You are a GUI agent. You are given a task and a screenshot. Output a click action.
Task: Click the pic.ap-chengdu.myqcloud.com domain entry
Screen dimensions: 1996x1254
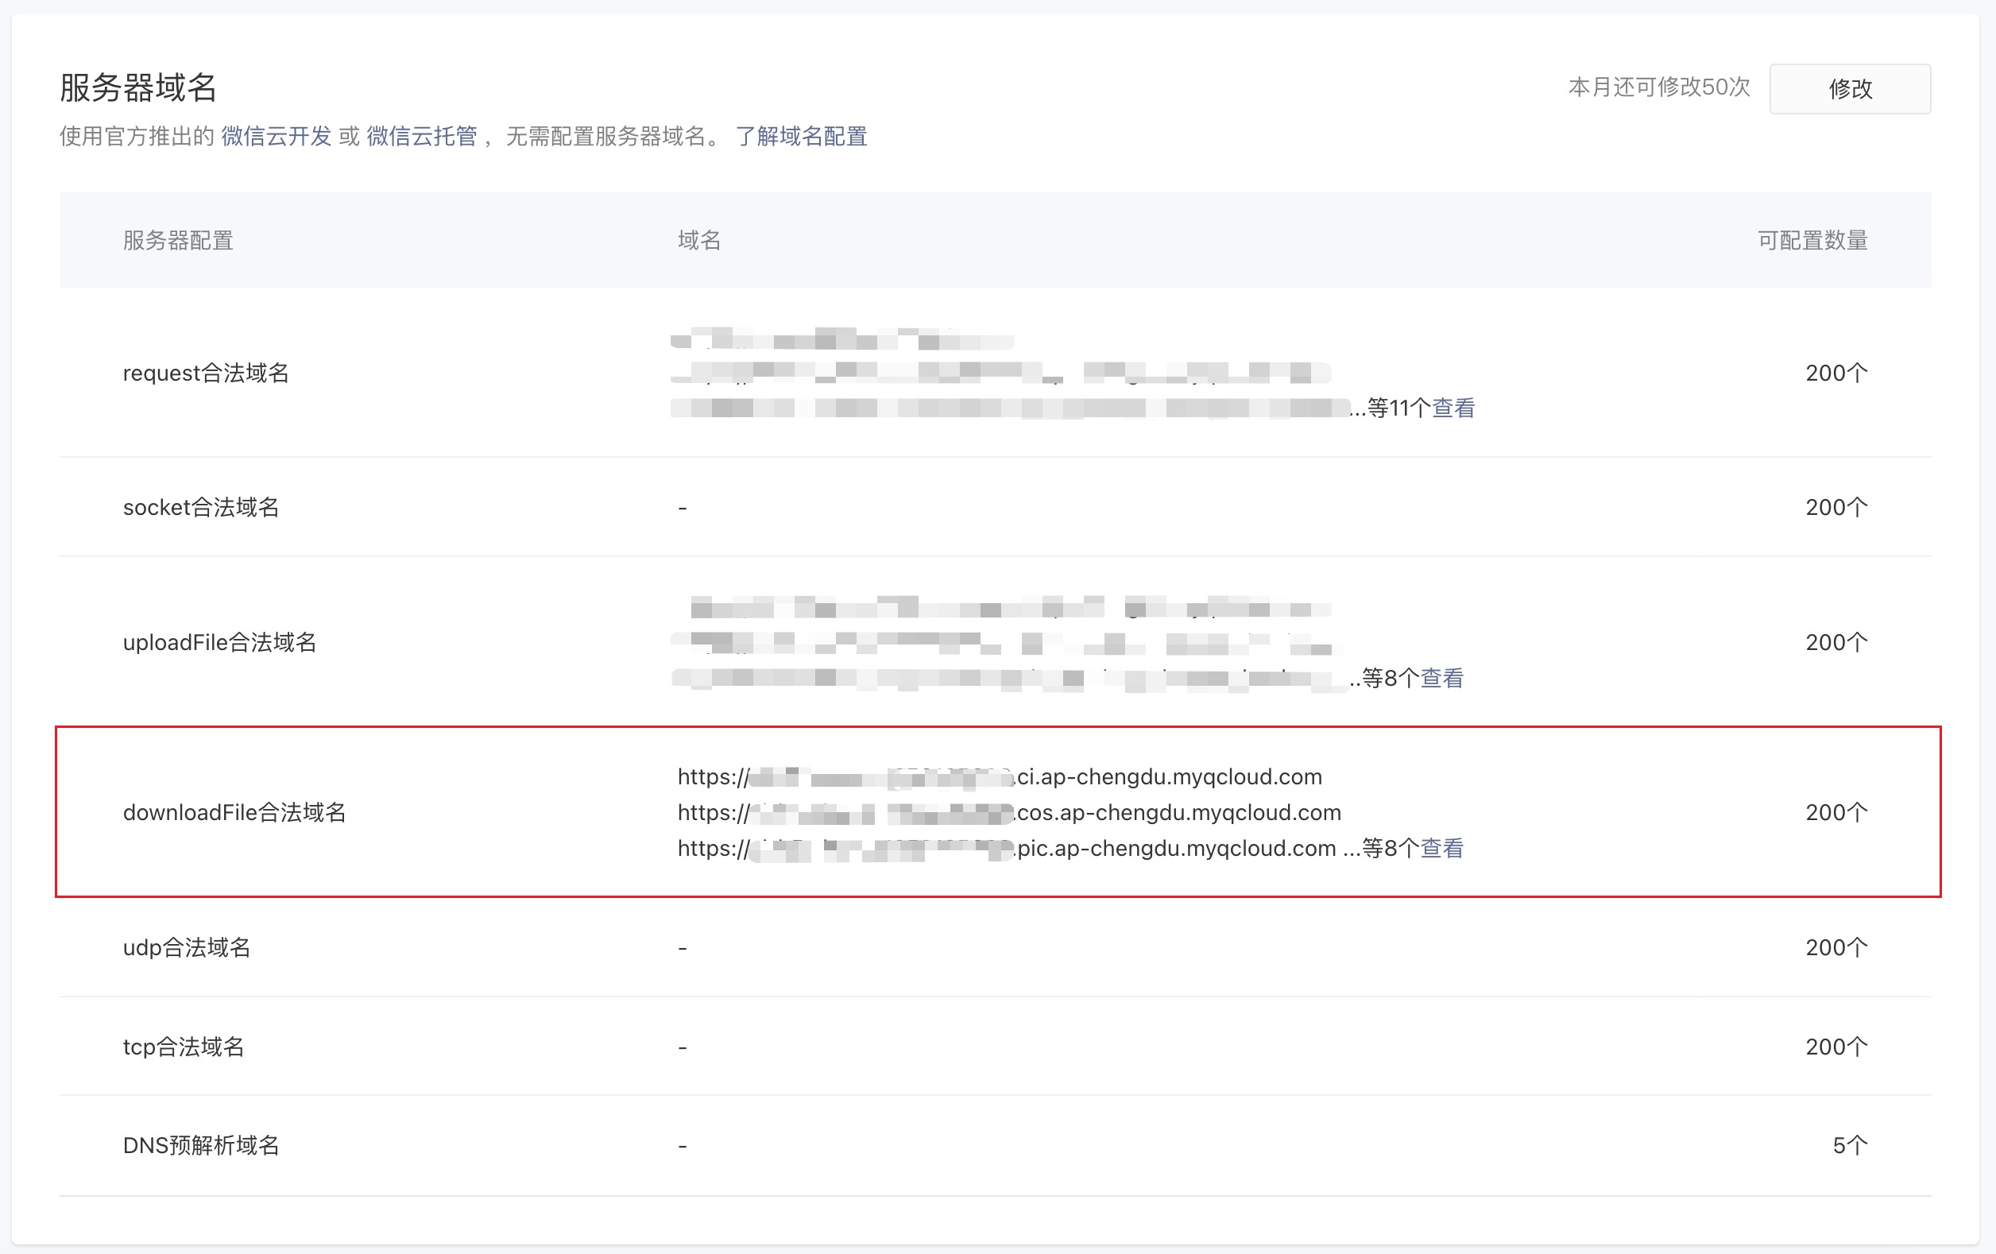point(1006,848)
